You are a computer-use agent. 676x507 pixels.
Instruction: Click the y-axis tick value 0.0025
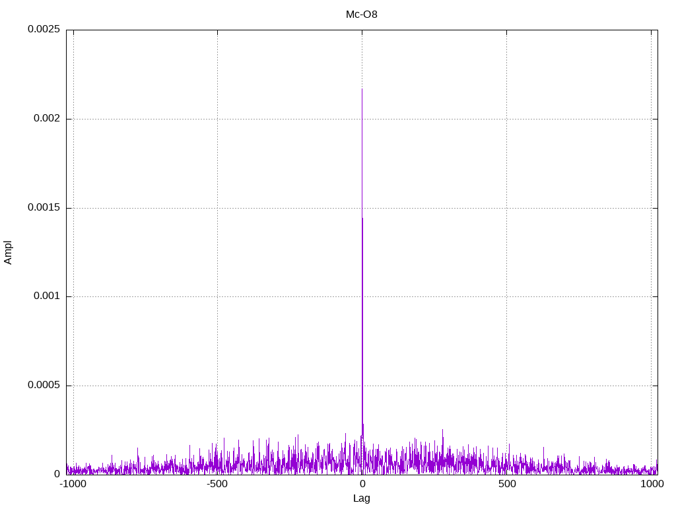pos(44,29)
